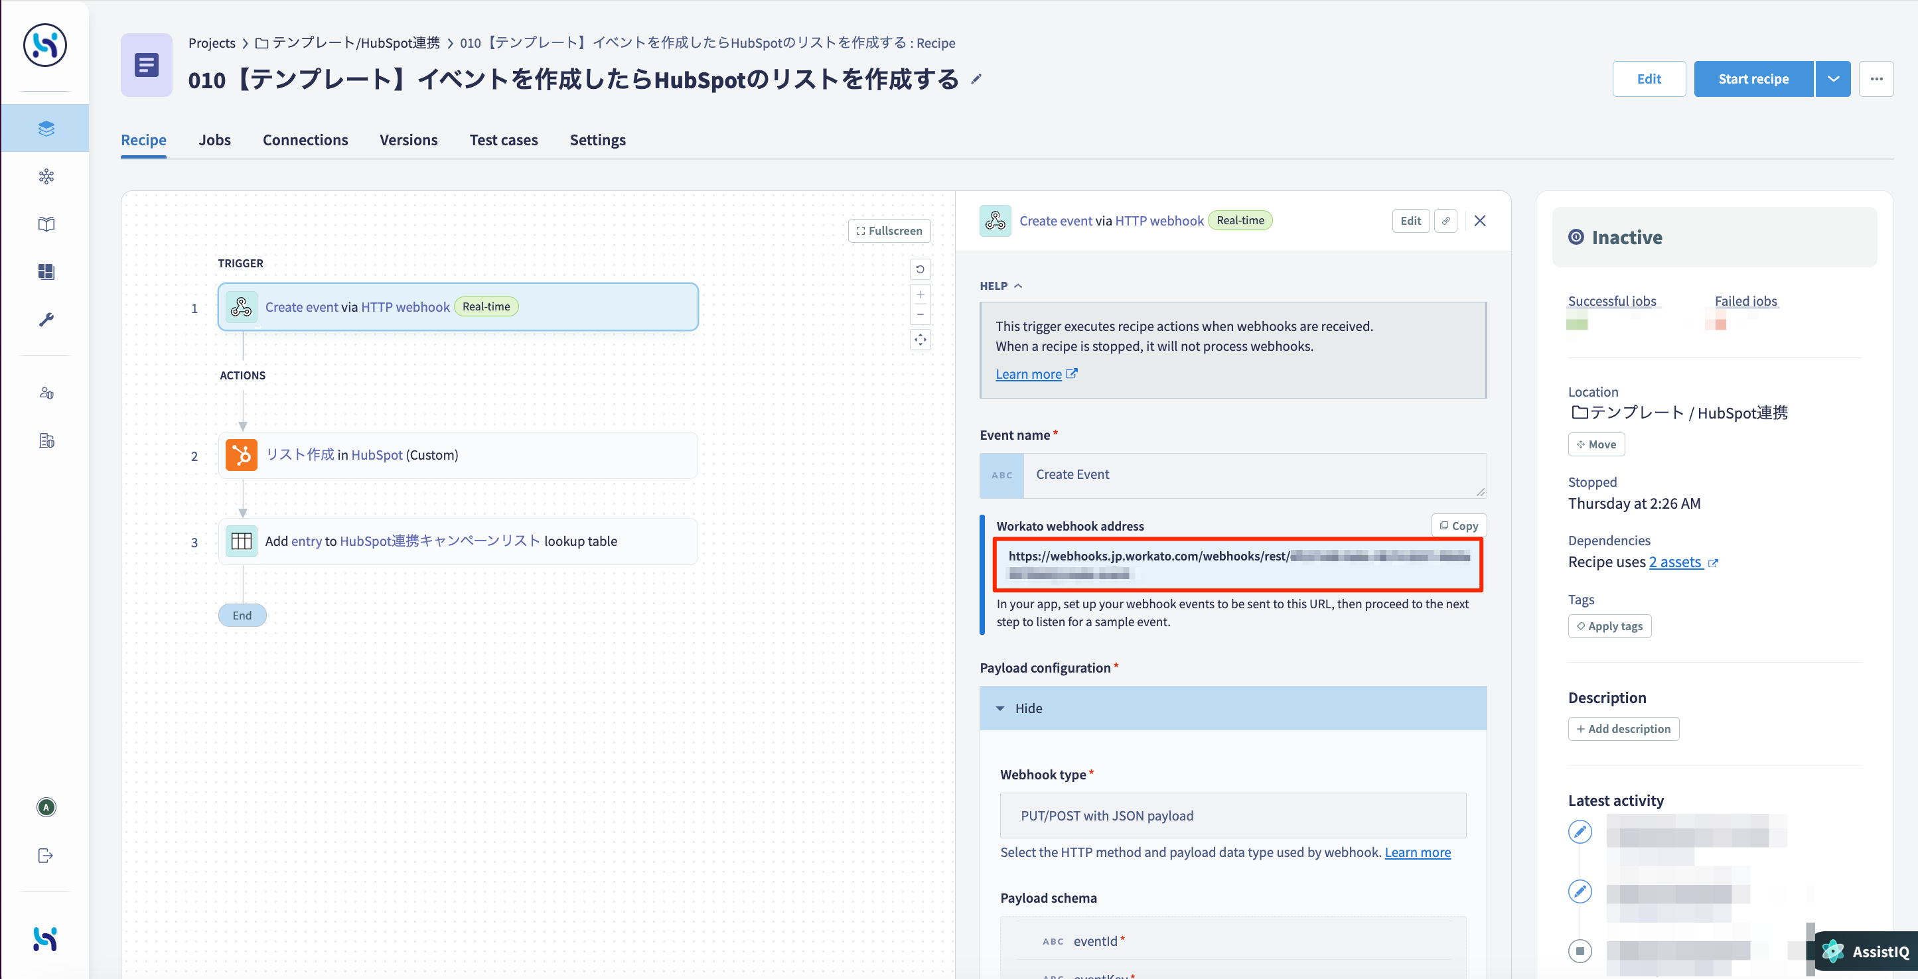Open the dashboard grid icon in sidebar
This screenshot has width=1918, height=979.
[46, 271]
